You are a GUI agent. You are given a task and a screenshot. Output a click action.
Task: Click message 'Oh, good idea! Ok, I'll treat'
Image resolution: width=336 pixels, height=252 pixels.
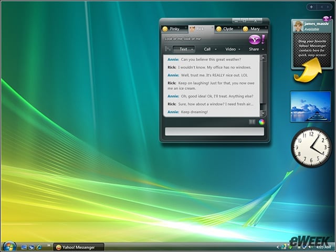coord(204,96)
